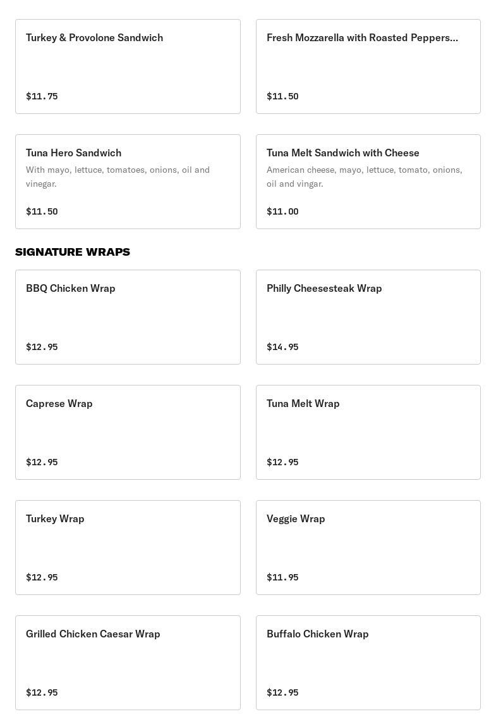Click the Signature Wraps section heading

coord(73,252)
